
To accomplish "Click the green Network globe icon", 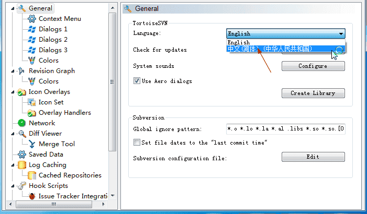I will point(22,123).
